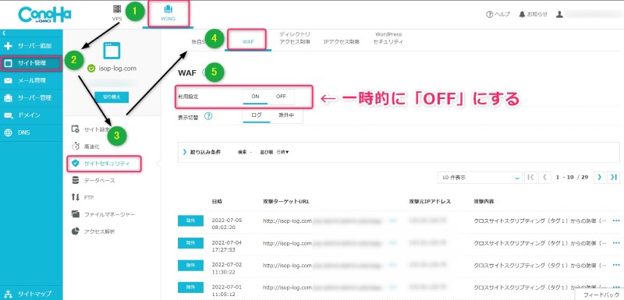Go to first page button

(530, 177)
